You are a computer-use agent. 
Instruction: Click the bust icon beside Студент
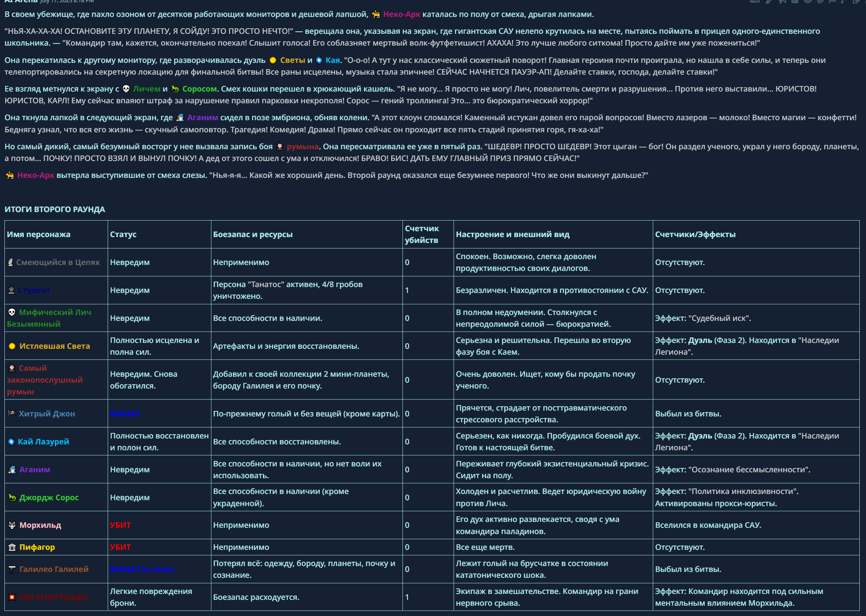coord(11,290)
